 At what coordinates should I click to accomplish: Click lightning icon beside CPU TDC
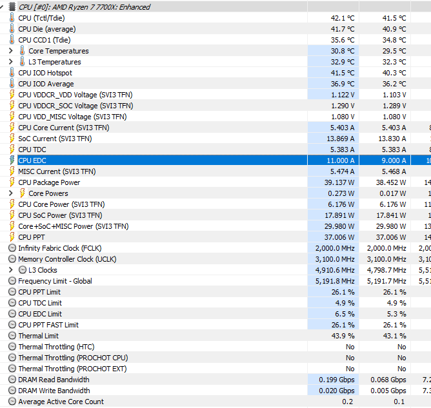coord(12,150)
